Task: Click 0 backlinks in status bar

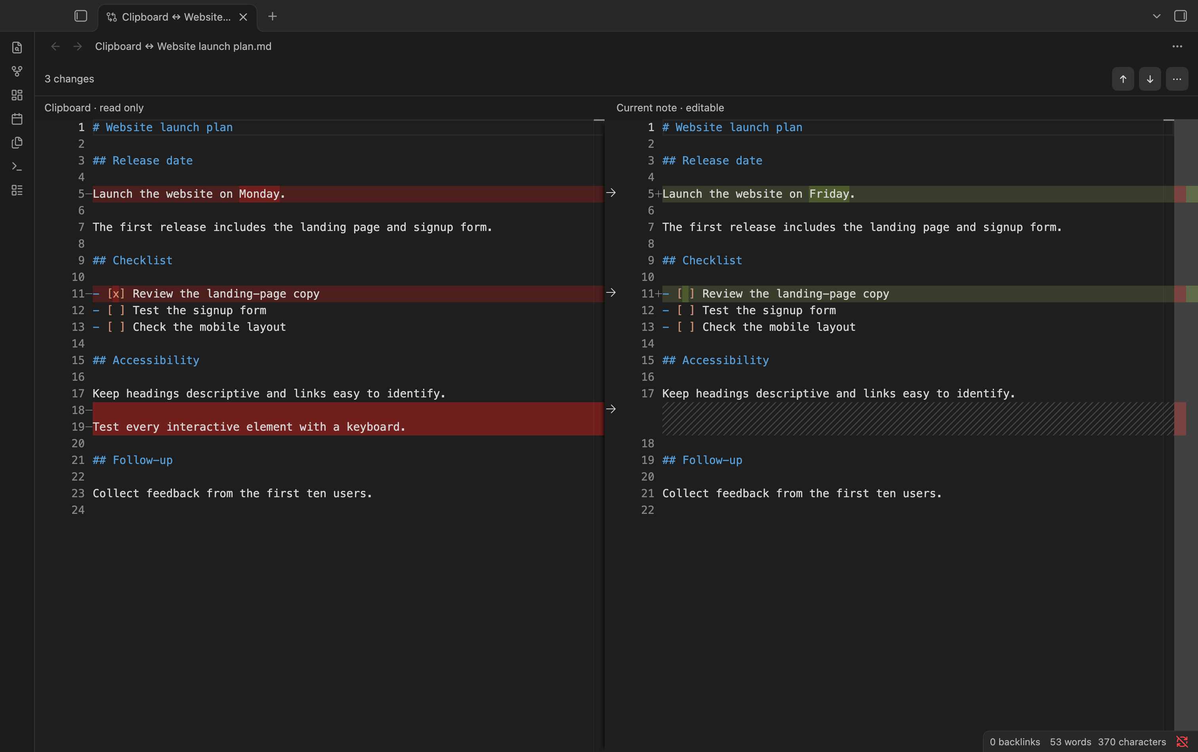Action: pyautogui.click(x=1015, y=742)
